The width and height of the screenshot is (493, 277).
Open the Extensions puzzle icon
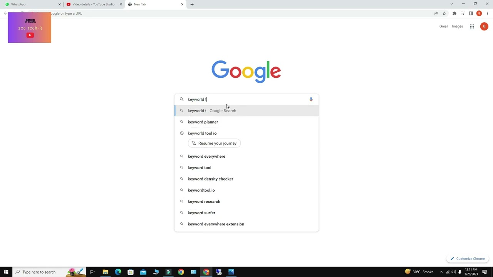[454, 13]
